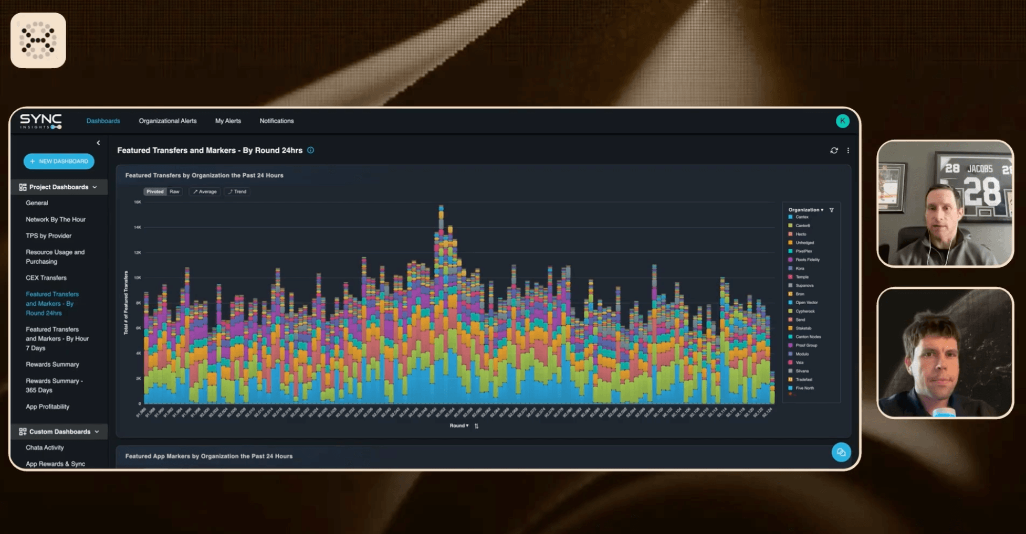Click Open Vector in the legend

coord(803,303)
